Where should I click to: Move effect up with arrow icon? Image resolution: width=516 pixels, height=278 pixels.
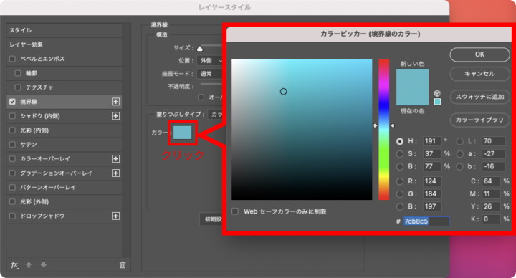29,264
